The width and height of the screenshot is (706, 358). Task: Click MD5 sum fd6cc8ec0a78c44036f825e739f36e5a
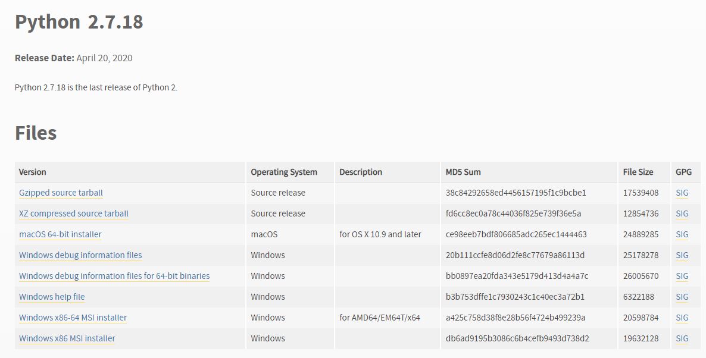pos(513,213)
